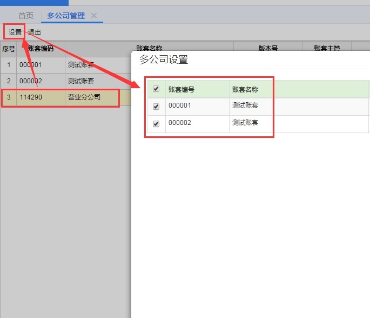370x318 pixels.
Task: Click the 账套主管 column header
Action: click(x=327, y=48)
